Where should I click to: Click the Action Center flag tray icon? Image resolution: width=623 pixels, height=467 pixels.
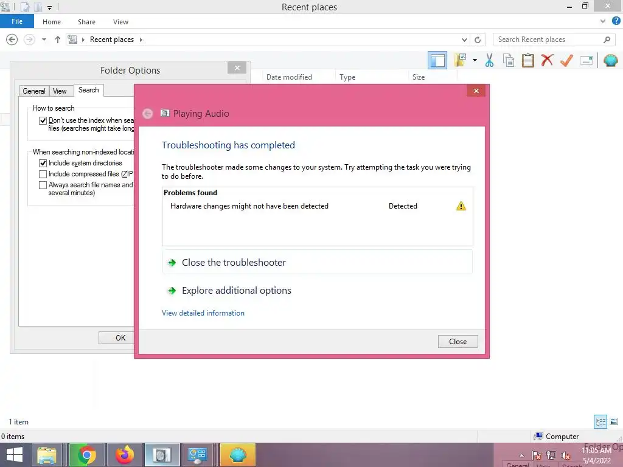[537, 455]
